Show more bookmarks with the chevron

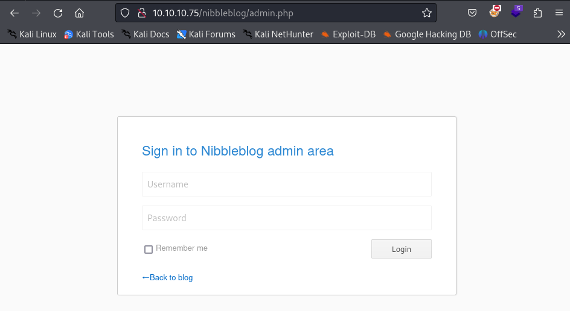(561, 34)
